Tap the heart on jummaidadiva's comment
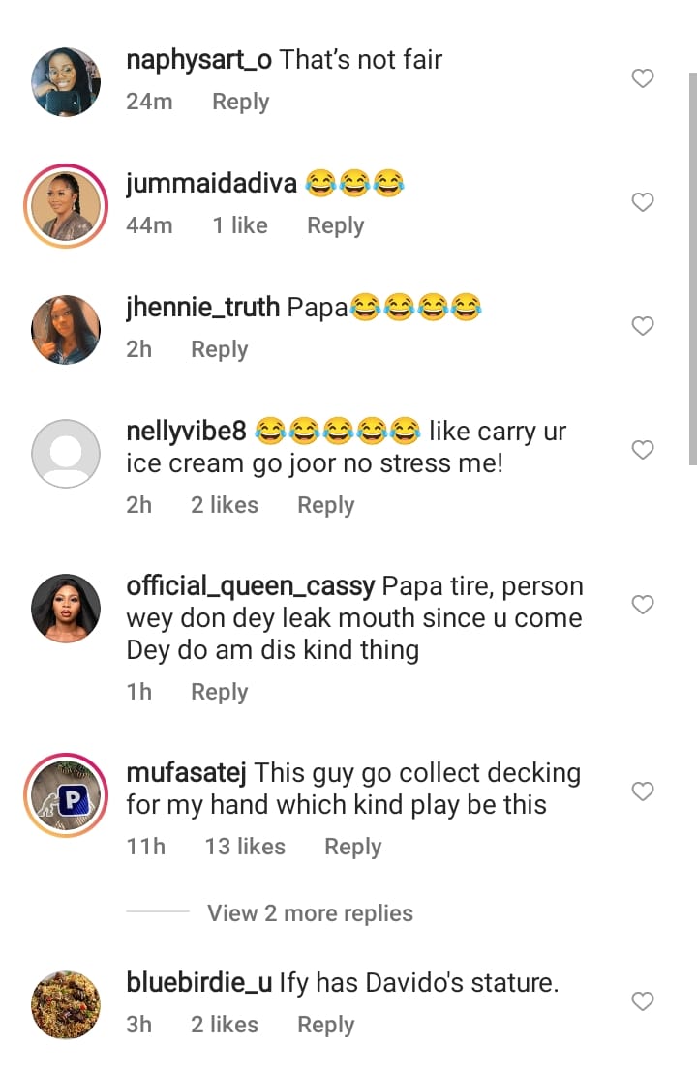Image resolution: width=697 pixels, height=1074 pixels. click(x=643, y=202)
